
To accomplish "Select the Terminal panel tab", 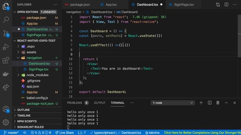I will coord(117,103).
